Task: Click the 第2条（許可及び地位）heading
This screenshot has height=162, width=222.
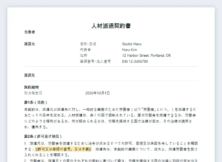Action: click(43, 137)
